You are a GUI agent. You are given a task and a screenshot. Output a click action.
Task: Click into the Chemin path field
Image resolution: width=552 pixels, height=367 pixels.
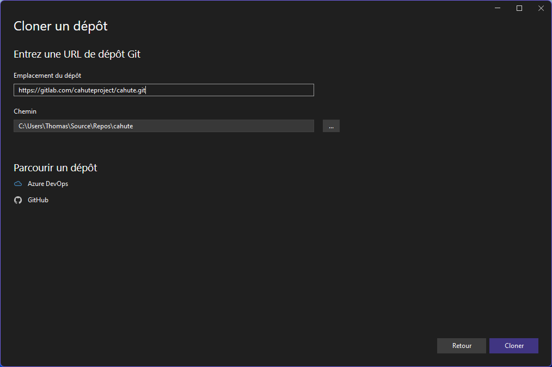coord(218,126)
